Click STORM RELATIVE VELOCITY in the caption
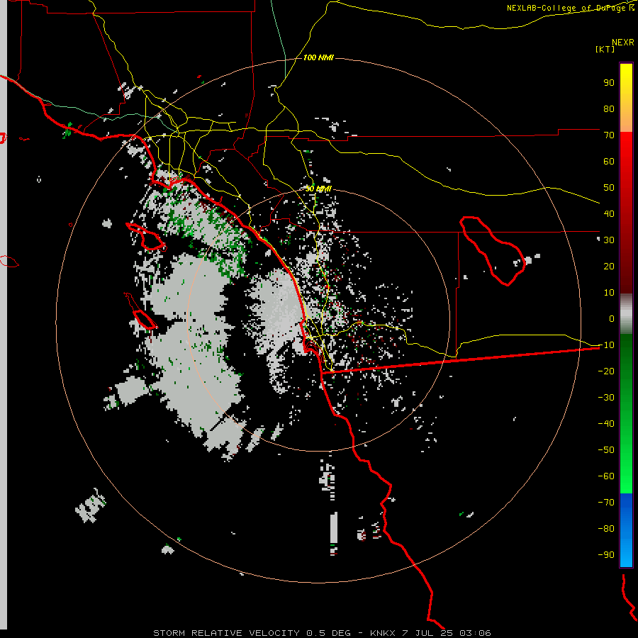638x638 pixels. [226, 633]
